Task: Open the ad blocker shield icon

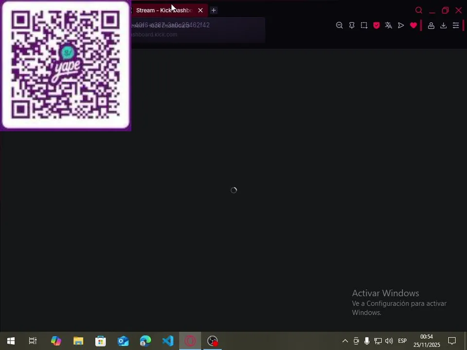Action: pos(377,25)
